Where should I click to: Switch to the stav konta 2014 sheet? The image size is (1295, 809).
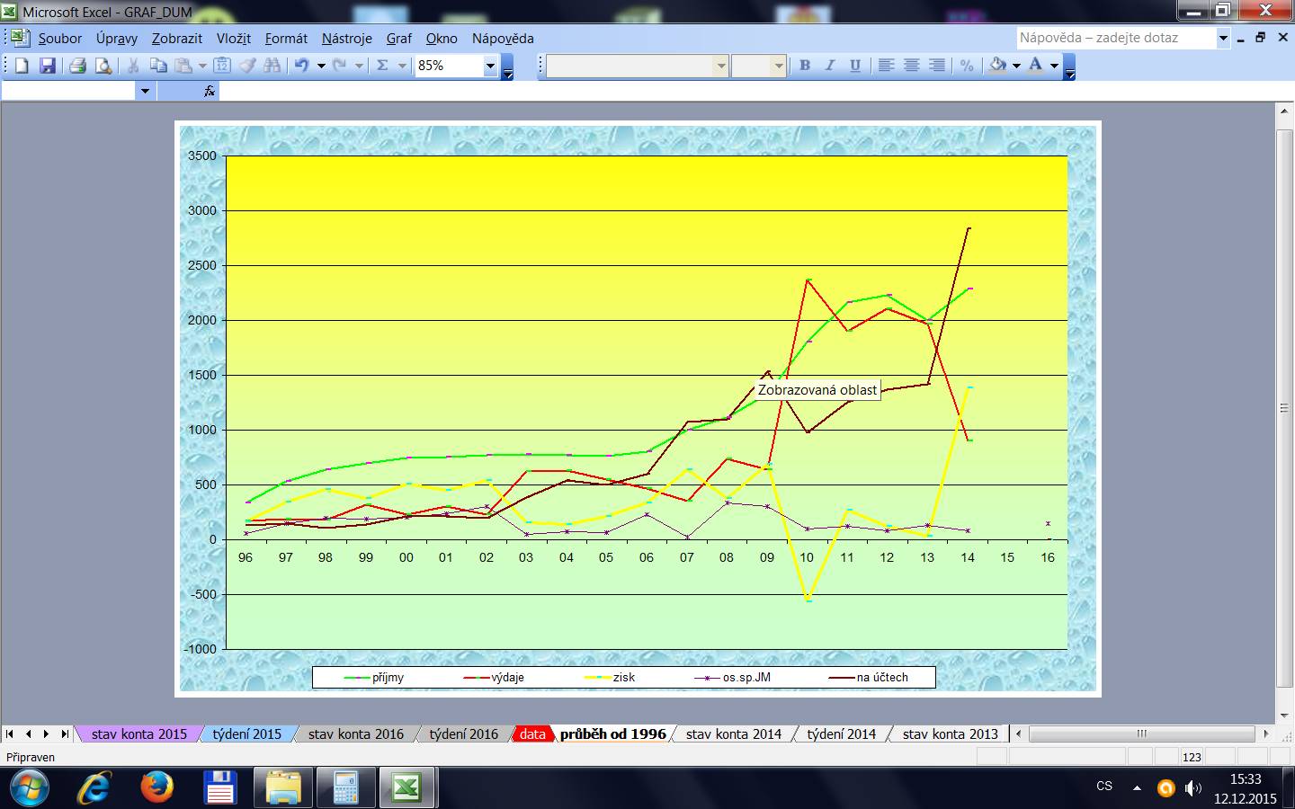tap(734, 733)
